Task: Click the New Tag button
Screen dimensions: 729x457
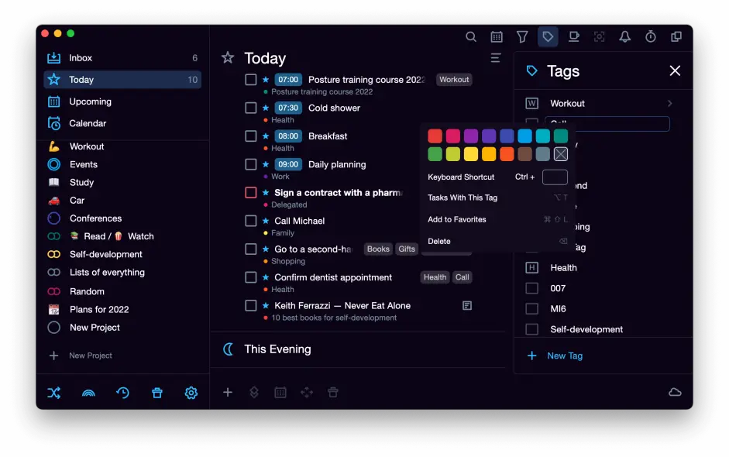Action: pos(564,356)
